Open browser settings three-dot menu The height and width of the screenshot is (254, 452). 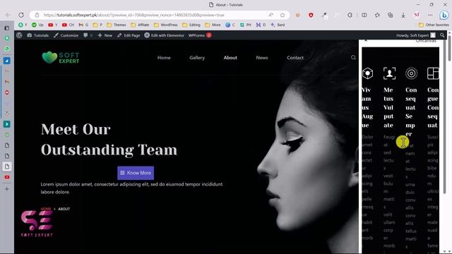pyautogui.click(x=430, y=15)
